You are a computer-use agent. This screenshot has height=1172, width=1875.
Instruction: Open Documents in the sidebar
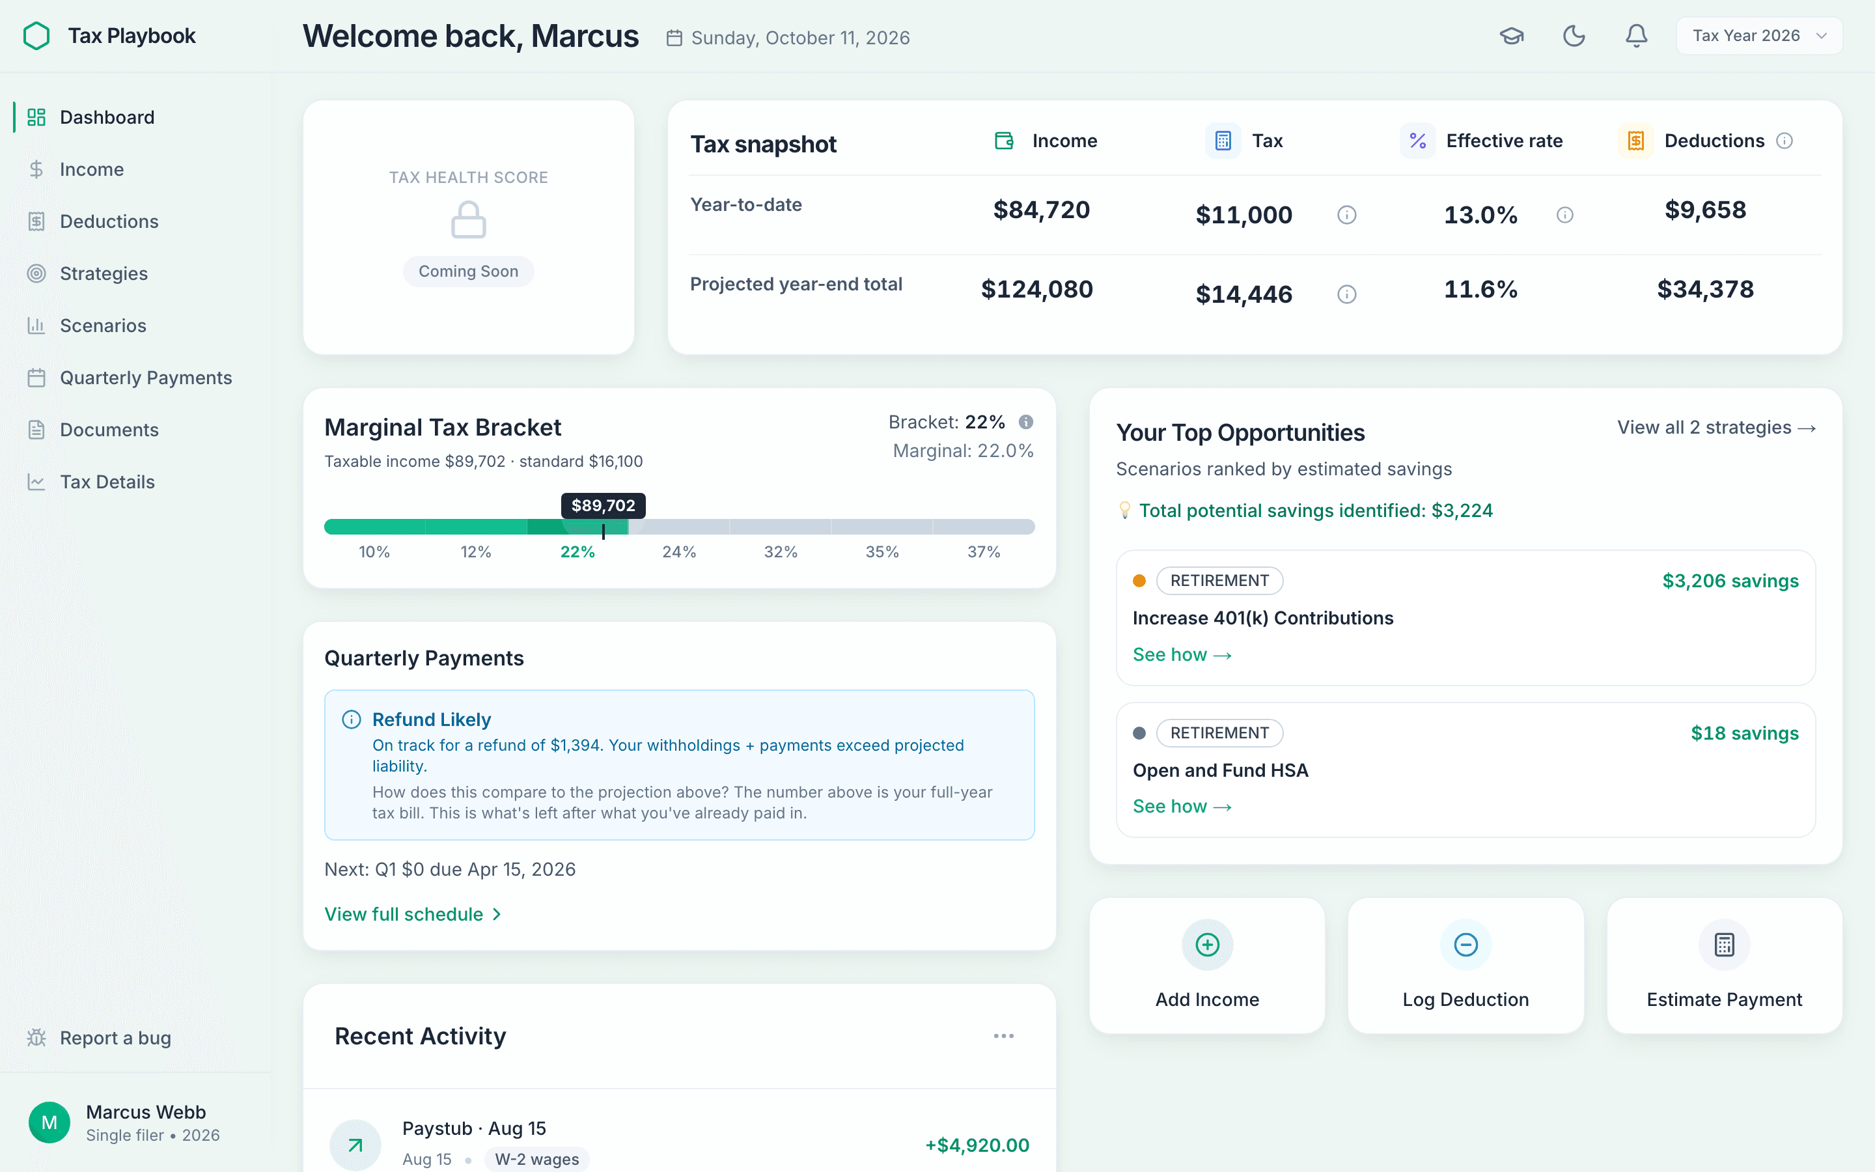click(135, 430)
